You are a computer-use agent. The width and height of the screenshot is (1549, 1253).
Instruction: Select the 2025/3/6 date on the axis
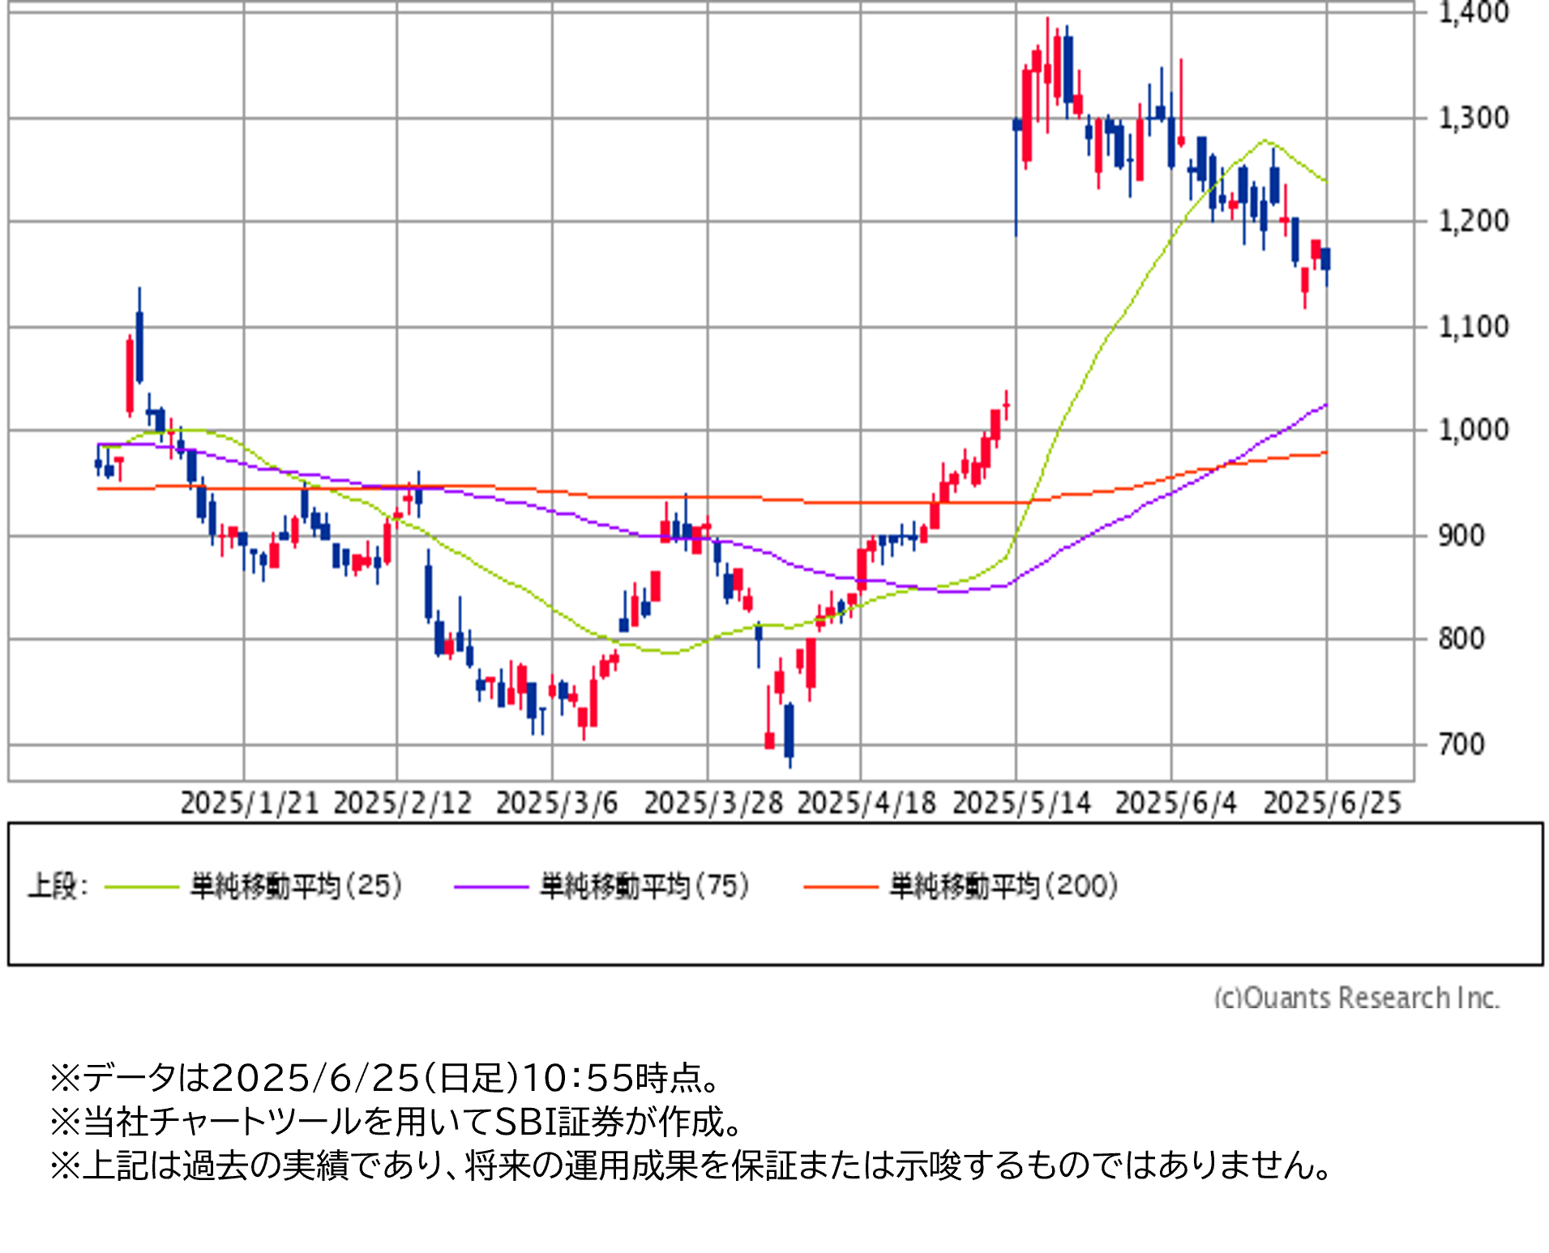(x=557, y=803)
